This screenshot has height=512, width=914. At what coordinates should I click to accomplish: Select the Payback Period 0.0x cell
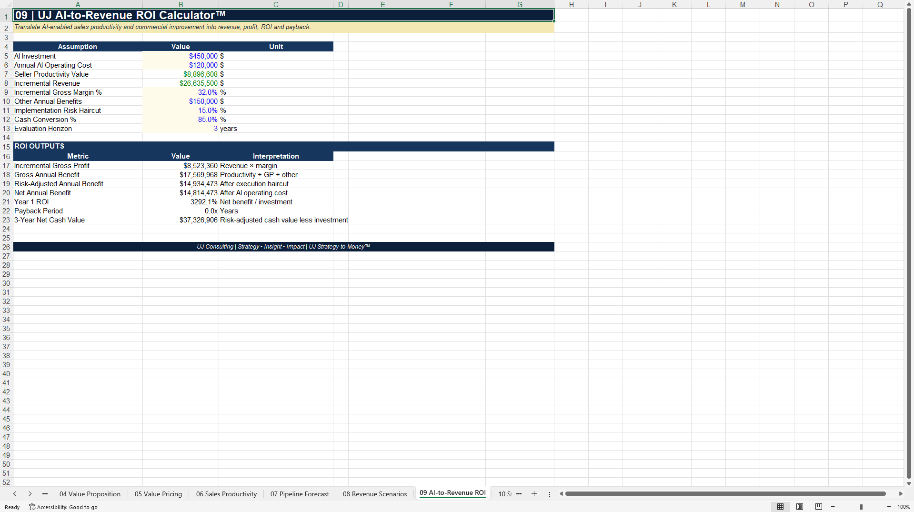tap(181, 211)
